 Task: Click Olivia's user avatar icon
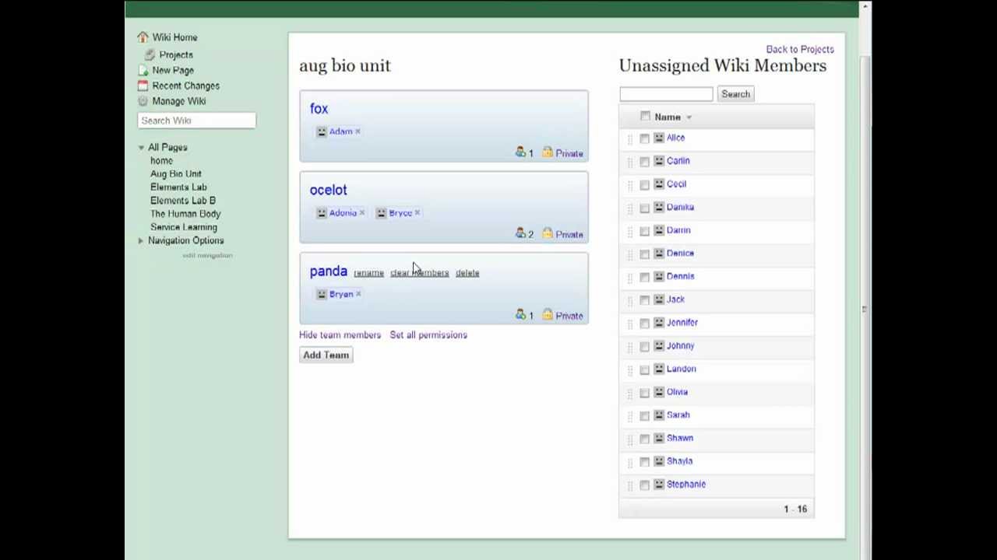[659, 392]
